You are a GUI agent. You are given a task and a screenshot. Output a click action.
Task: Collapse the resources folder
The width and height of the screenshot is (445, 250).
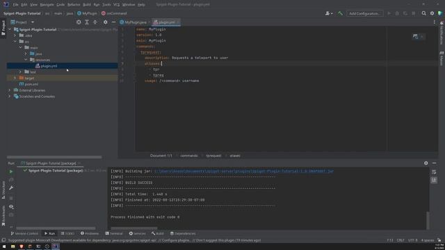click(26, 60)
